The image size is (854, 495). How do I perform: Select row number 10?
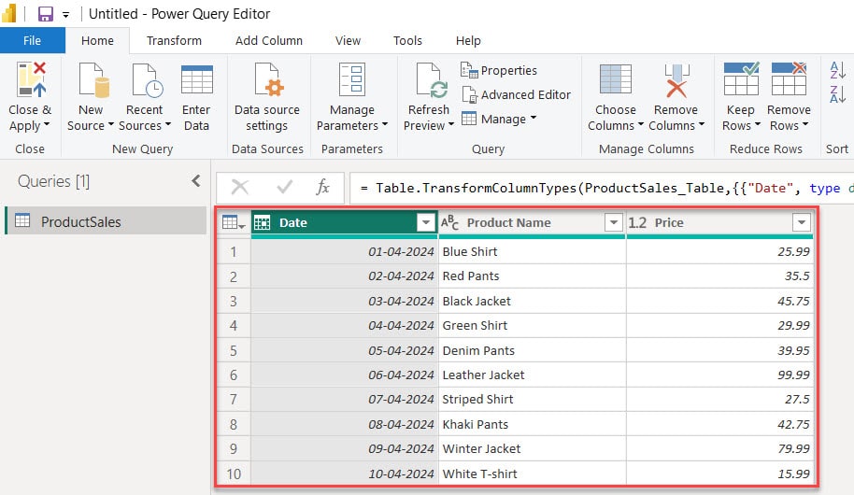[x=233, y=474]
